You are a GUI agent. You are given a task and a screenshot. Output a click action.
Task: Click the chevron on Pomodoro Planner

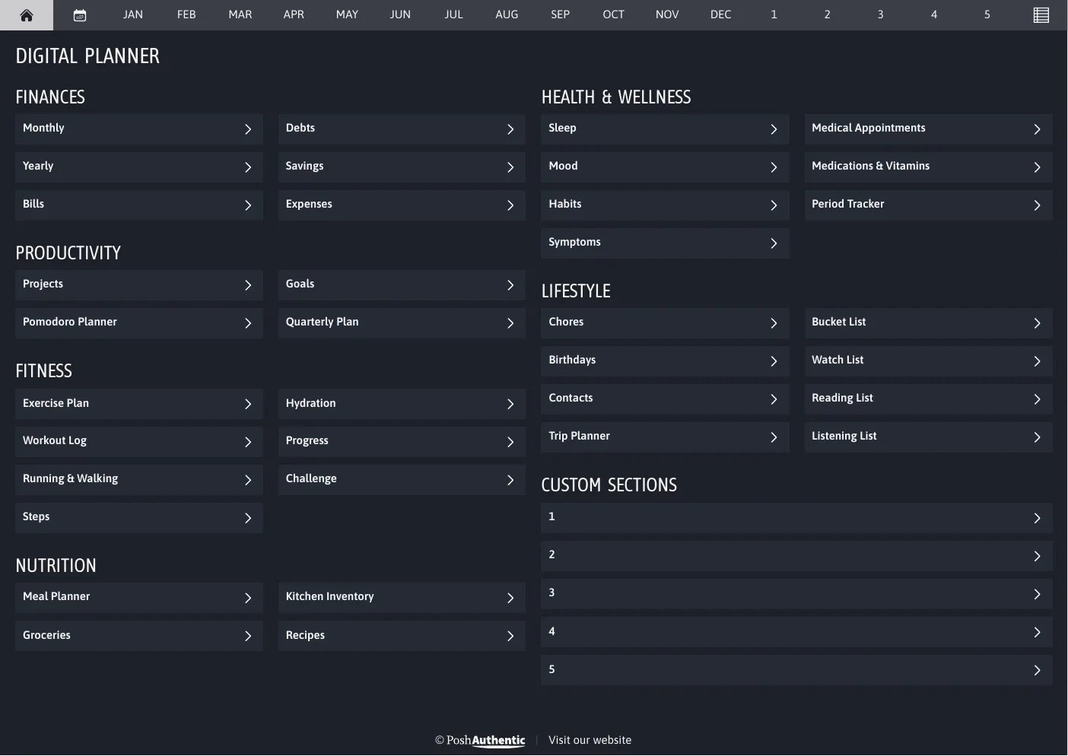coord(248,323)
